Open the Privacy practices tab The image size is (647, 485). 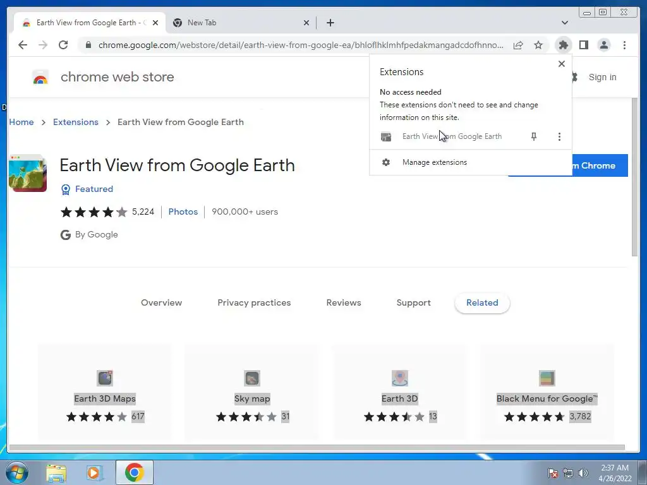254,302
